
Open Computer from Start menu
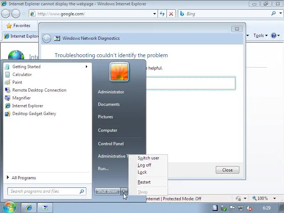pyautogui.click(x=108, y=130)
